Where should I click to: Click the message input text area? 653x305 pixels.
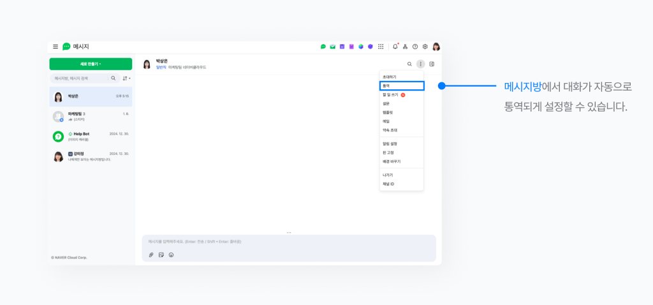tap(288, 242)
